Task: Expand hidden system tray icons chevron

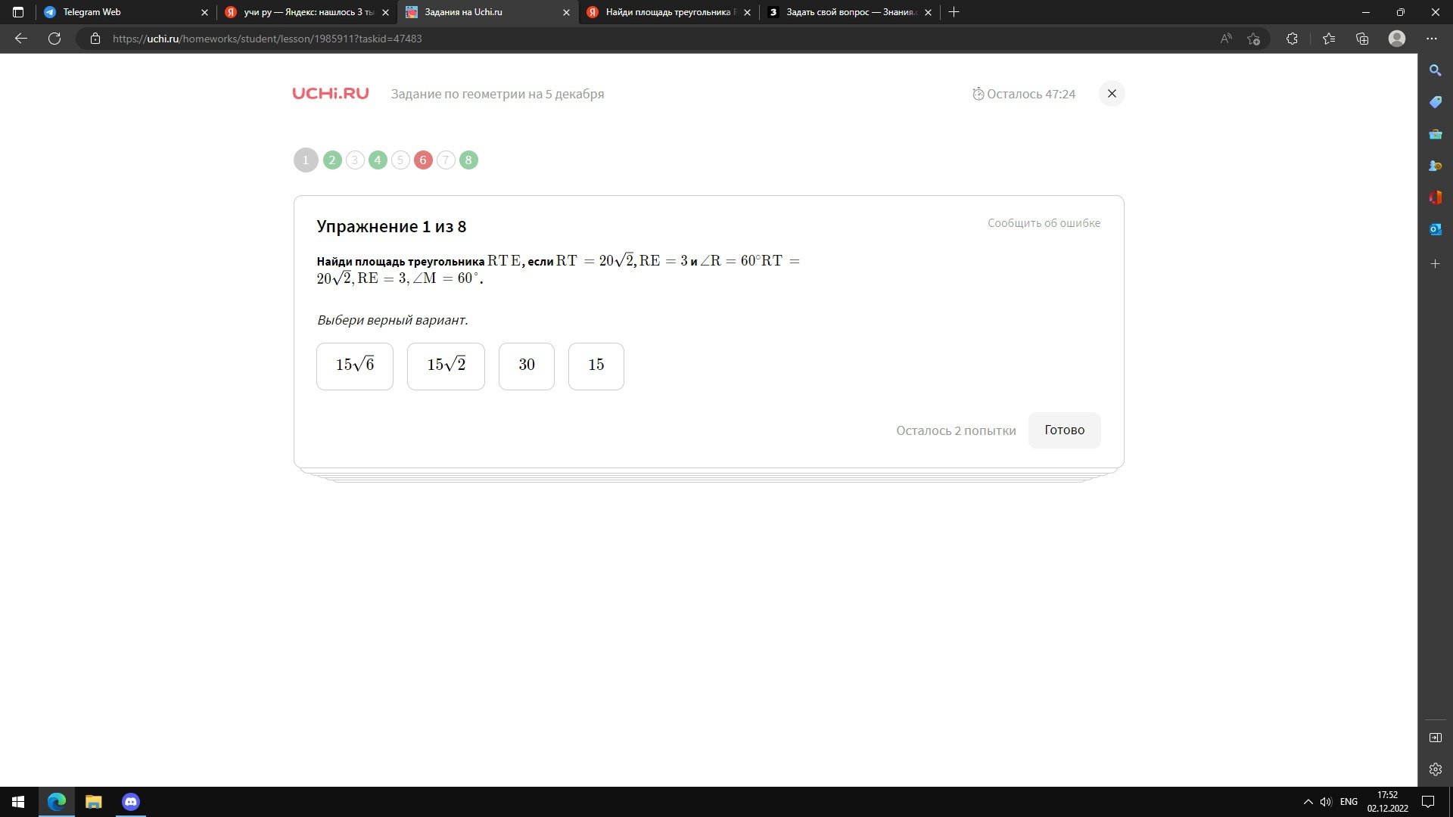Action: 1308,802
